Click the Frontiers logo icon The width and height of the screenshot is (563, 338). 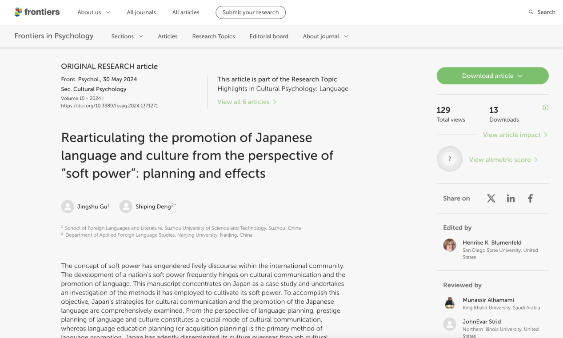18,12
